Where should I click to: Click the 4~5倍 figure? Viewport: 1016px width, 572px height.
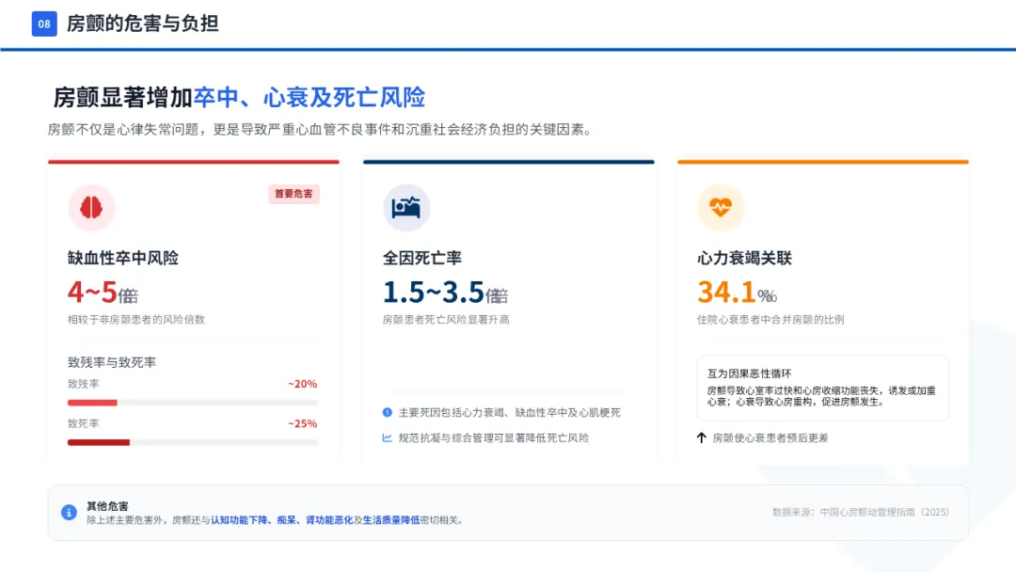[x=103, y=293]
